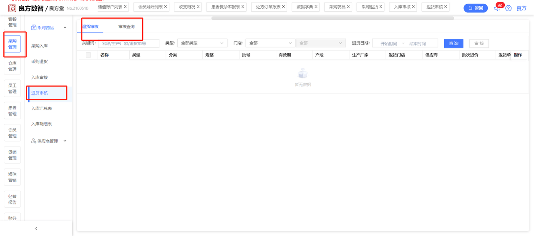Grab the horizontal tab scrollbar
Image resolution: width=534 pixels, height=236 pixels.
point(332,18)
